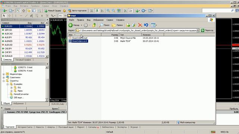This screenshot has height=134, width=239.
Task: Open the Сервис menu in MetaTrader
Action: 46,6
